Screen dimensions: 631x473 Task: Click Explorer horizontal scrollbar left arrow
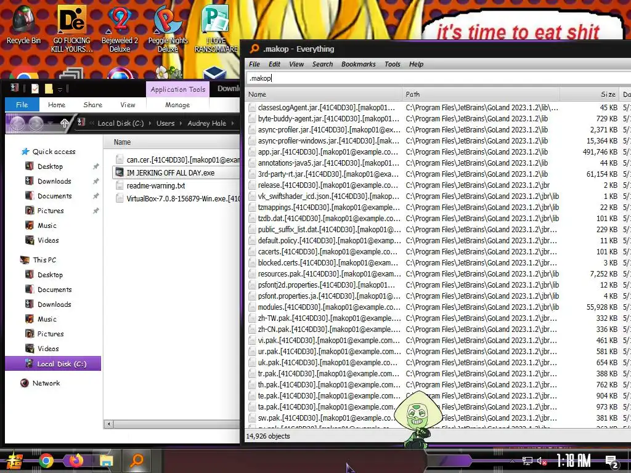108,424
